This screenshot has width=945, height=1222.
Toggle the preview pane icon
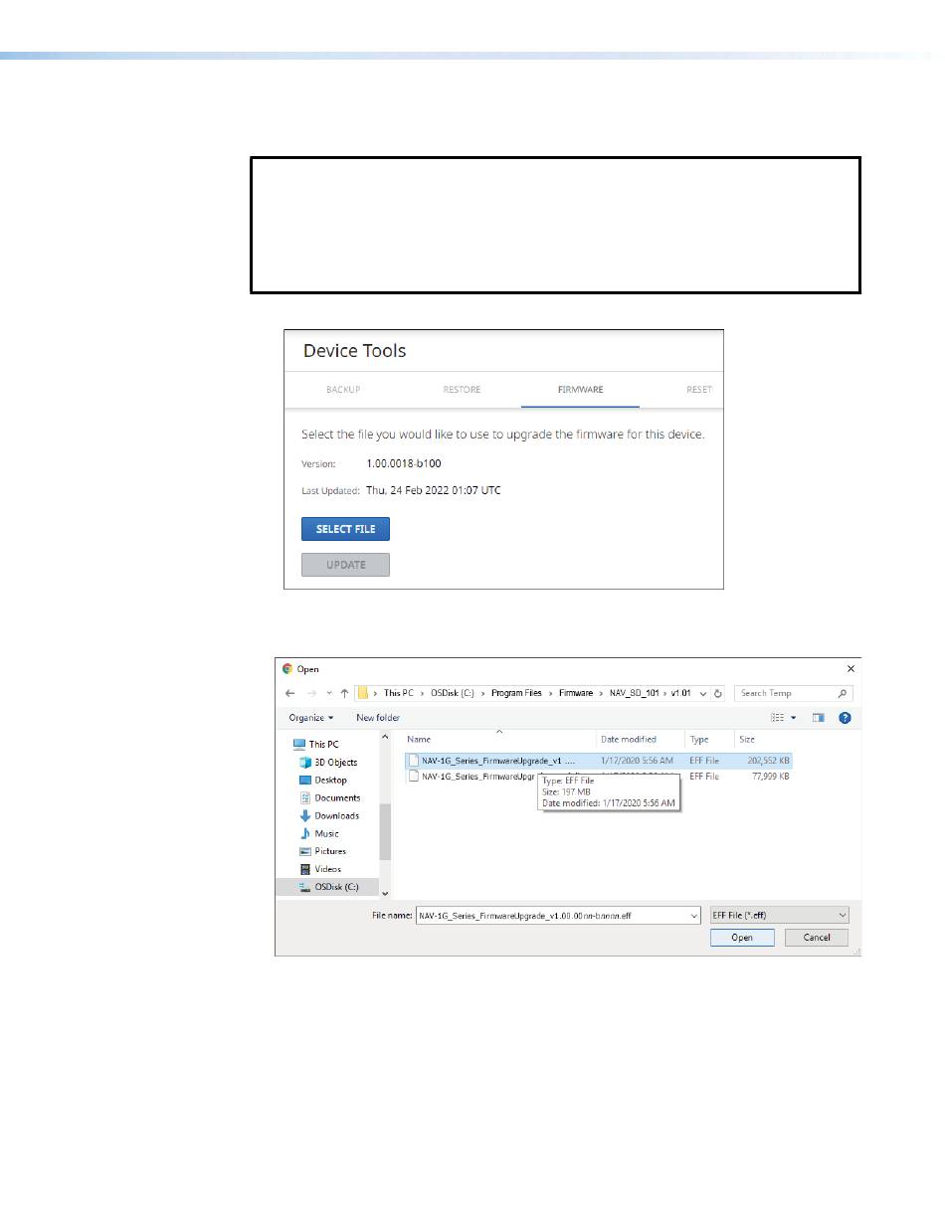[x=819, y=717]
